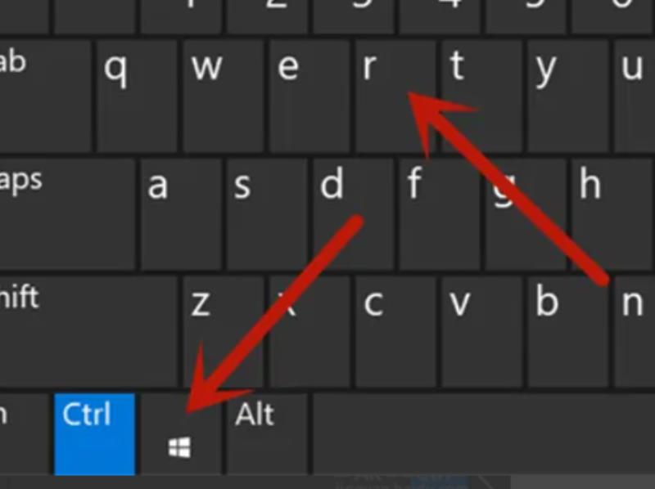Tap the z key

pos(223,332)
